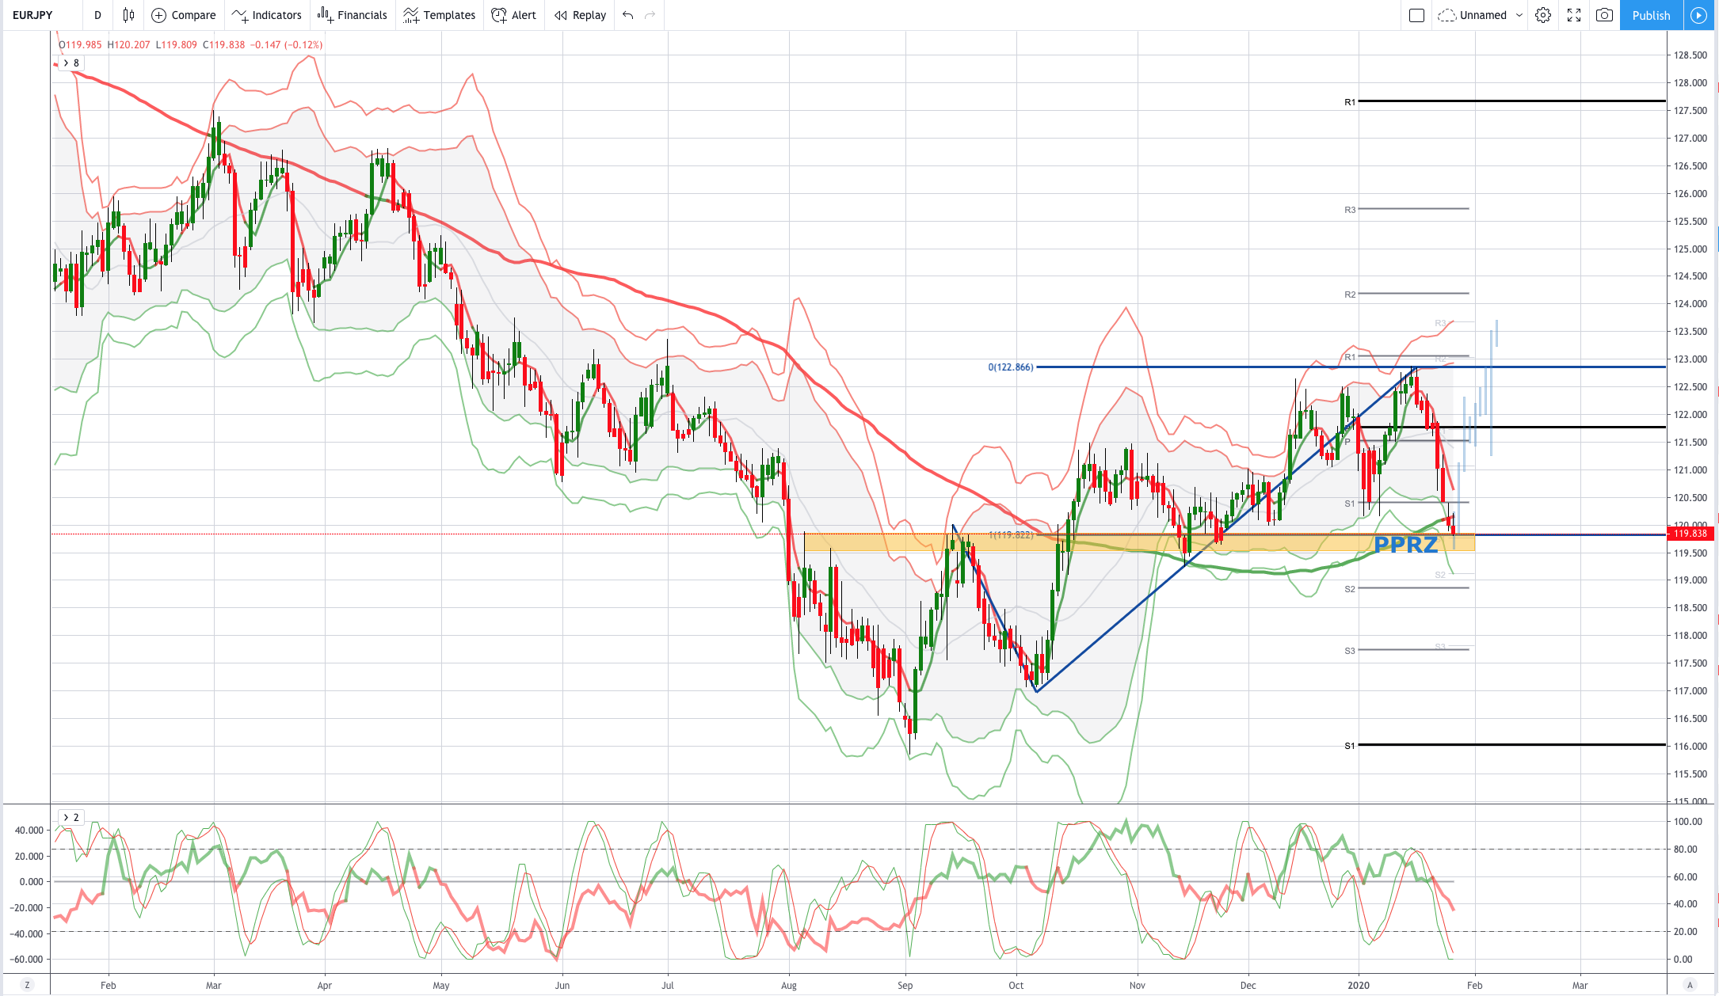Open chart settings gear
The image size is (1719, 996).
(x=1542, y=15)
